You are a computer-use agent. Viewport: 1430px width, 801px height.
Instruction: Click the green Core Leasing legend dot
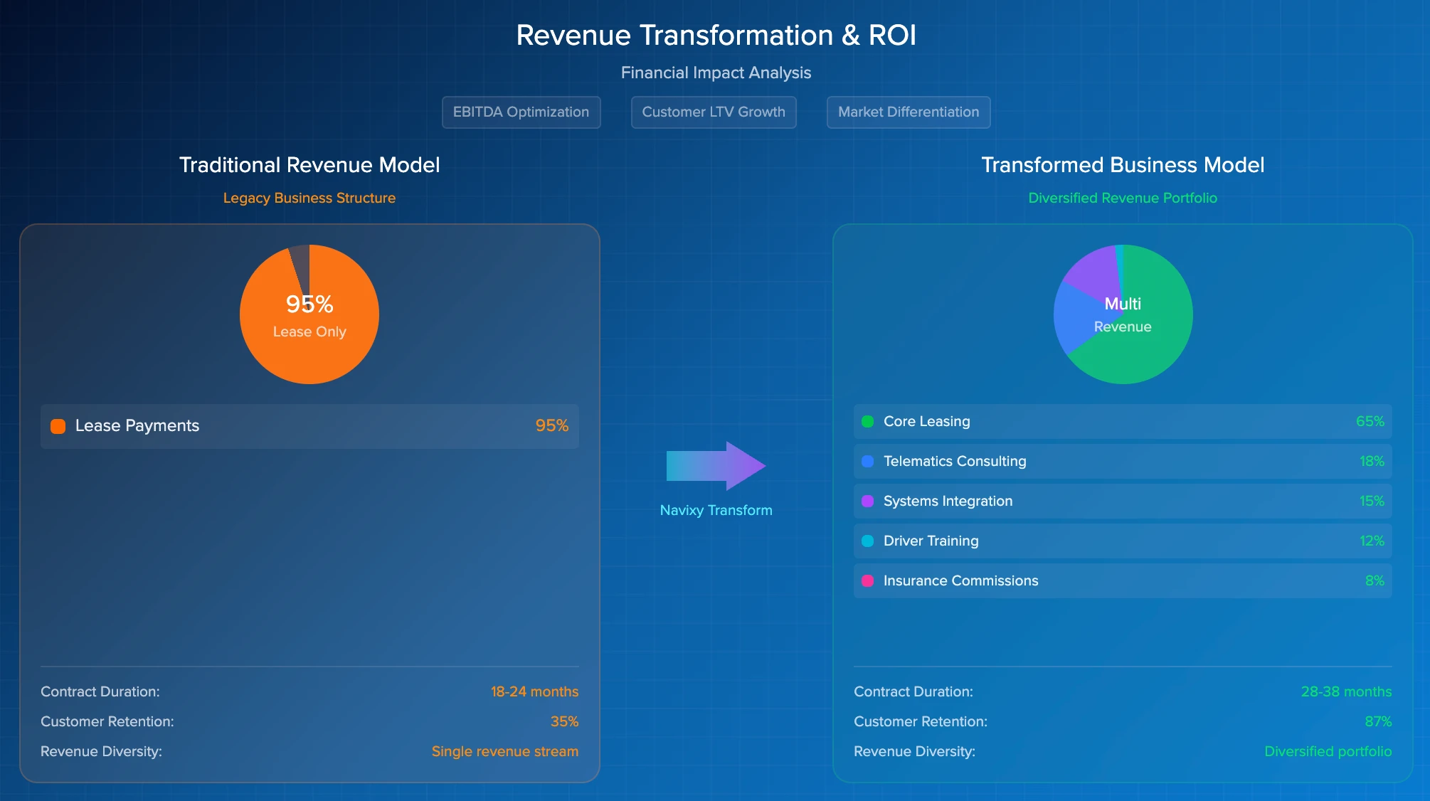[867, 422]
